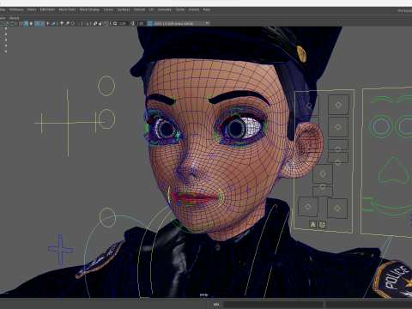Select the left eye circle in face picker
This screenshot has width=412, height=309.
point(381,126)
